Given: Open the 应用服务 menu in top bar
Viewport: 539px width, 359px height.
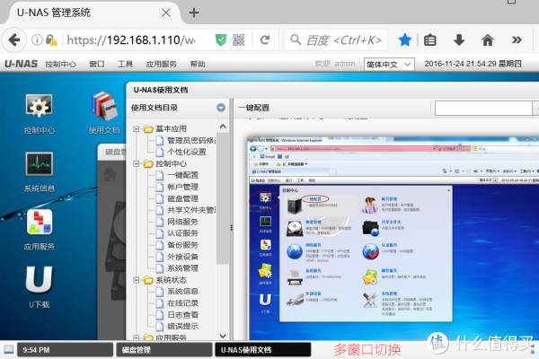Looking at the screenshot, I should (161, 64).
